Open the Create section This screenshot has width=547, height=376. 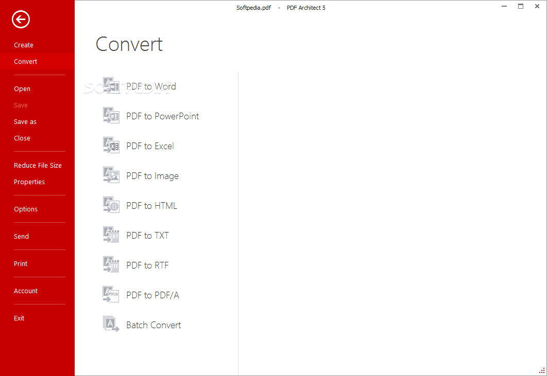coord(24,45)
